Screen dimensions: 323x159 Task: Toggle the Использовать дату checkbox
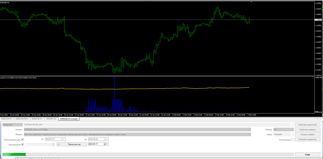(x=23, y=140)
